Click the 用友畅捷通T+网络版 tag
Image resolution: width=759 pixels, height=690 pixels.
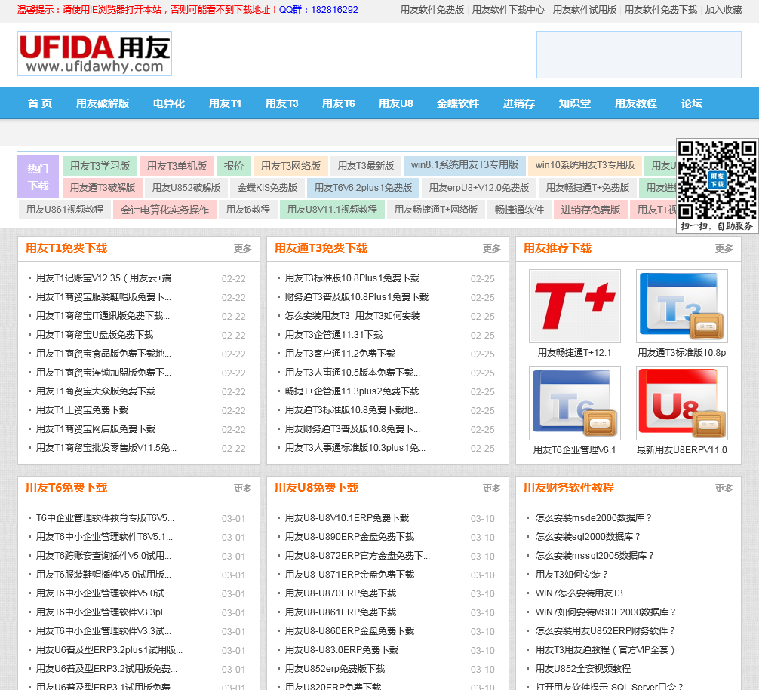point(435,210)
